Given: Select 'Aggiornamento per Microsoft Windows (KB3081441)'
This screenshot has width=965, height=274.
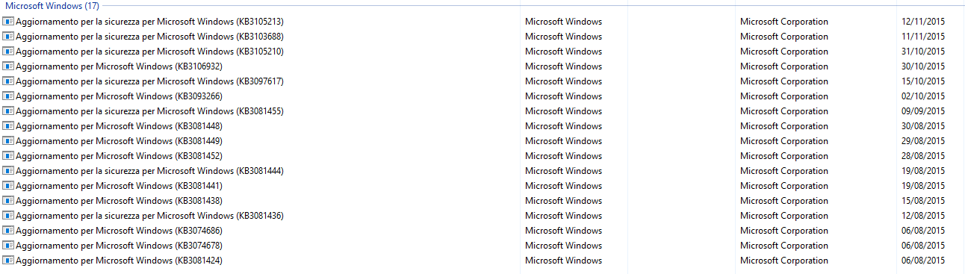Looking at the screenshot, I should tap(119, 186).
